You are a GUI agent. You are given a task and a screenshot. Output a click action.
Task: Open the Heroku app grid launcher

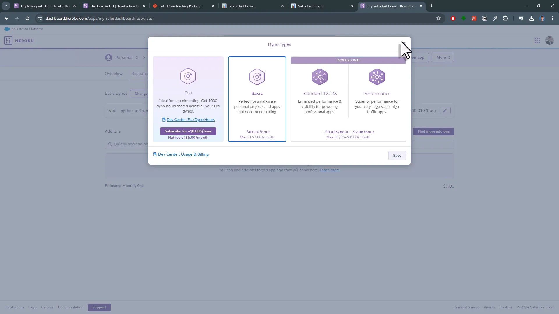pyautogui.click(x=537, y=40)
